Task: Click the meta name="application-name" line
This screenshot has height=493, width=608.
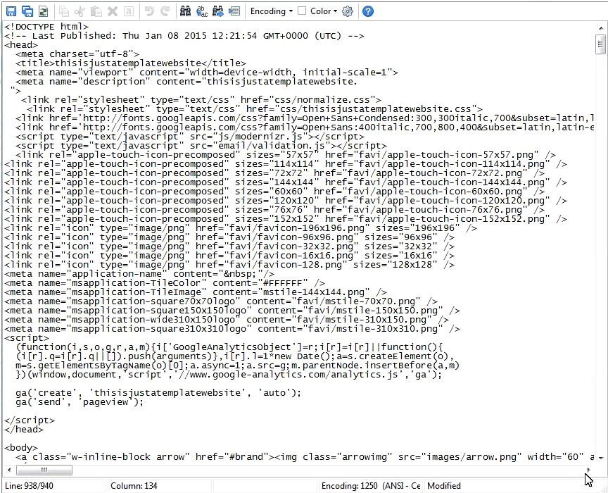Action: [139, 274]
